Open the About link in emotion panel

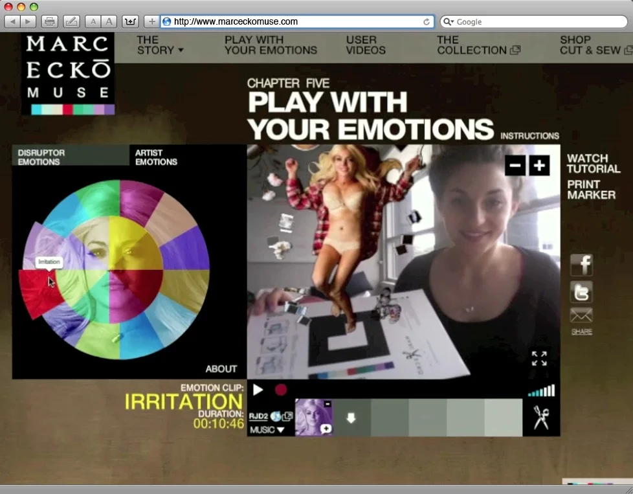pyautogui.click(x=221, y=369)
